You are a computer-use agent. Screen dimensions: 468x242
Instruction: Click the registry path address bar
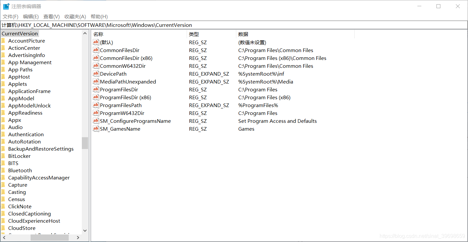pos(234,25)
